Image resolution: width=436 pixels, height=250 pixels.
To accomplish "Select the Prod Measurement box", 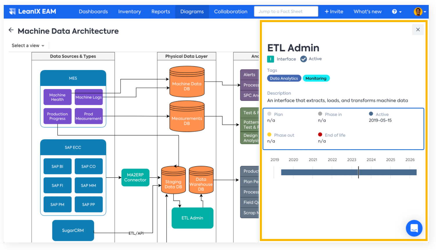I will (x=89, y=116).
